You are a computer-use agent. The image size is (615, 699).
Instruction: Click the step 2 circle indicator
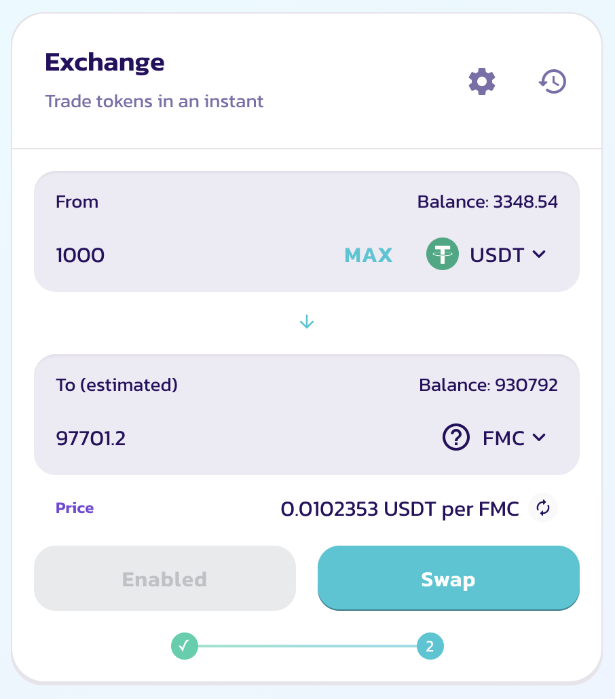tap(430, 646)
